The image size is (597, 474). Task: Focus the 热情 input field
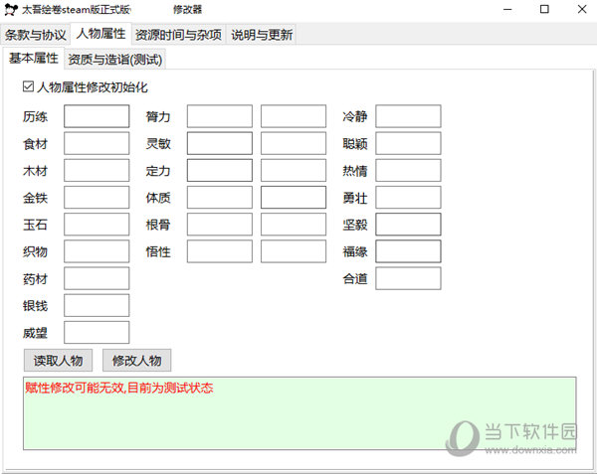(409, 170)
